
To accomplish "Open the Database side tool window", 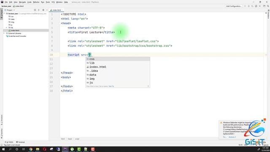I will click(x=268, y=14).
